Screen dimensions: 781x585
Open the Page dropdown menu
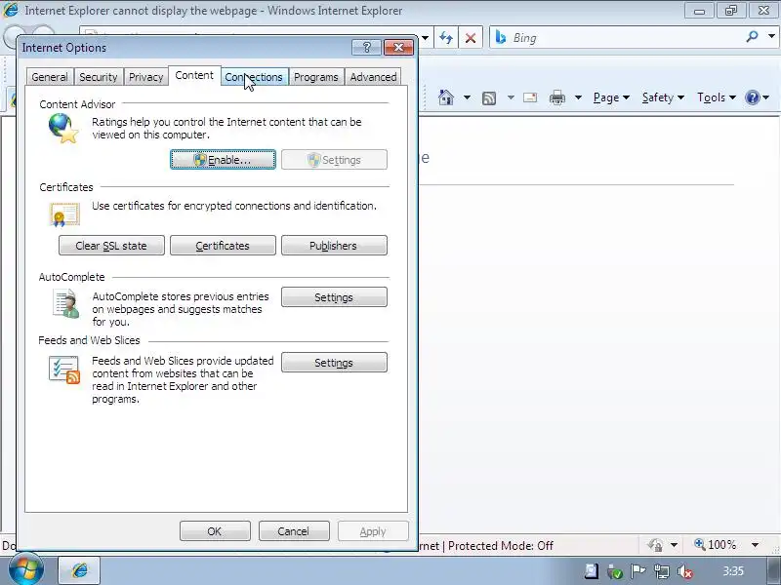(611, 97)
